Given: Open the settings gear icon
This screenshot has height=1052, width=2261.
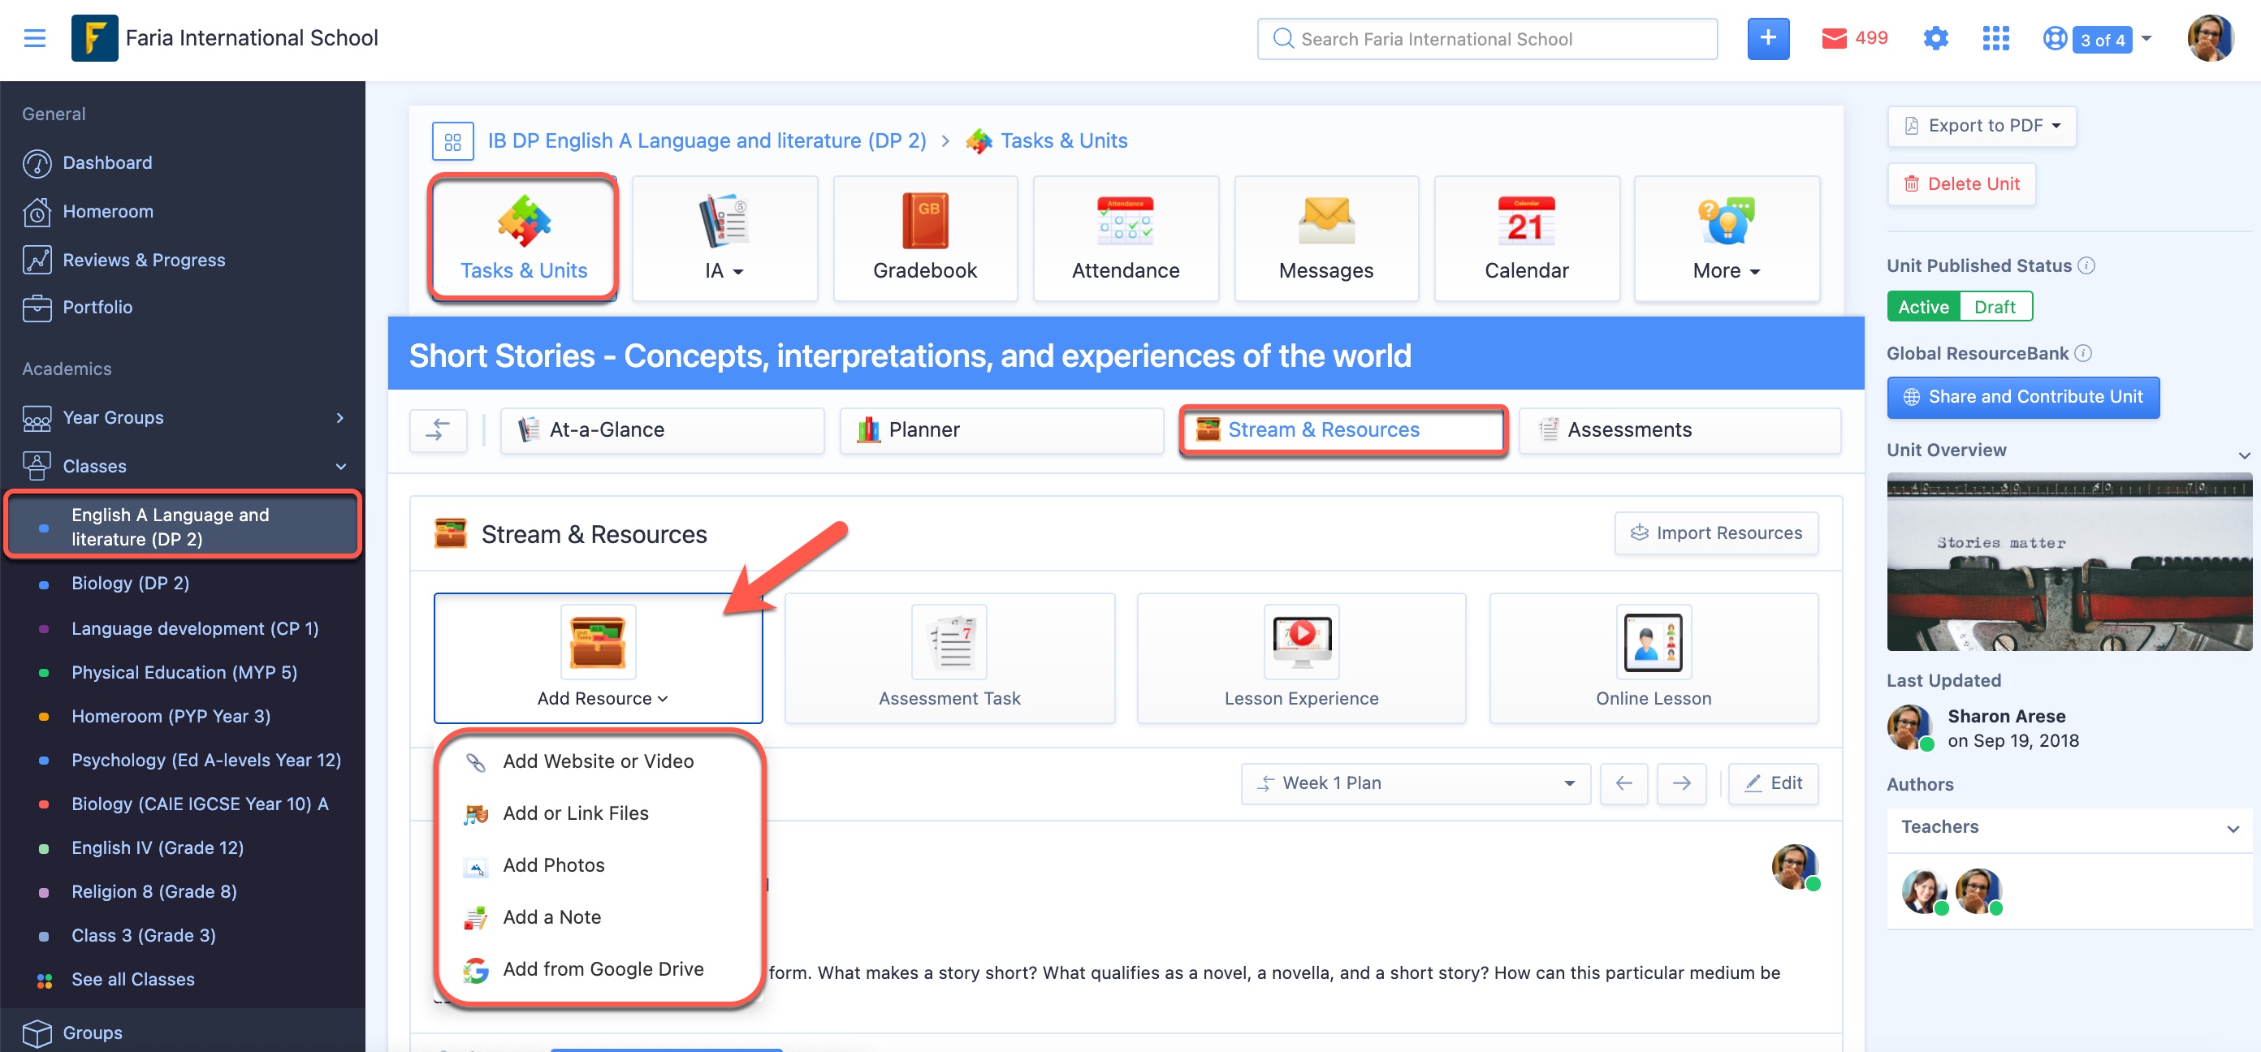Looking at the screenshot, I should coord(1935,39).
